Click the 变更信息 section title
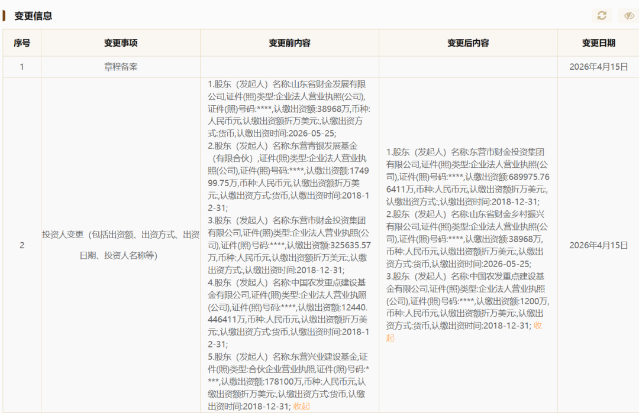The width and height of the screenshot is (639, 413). point(33,16)
